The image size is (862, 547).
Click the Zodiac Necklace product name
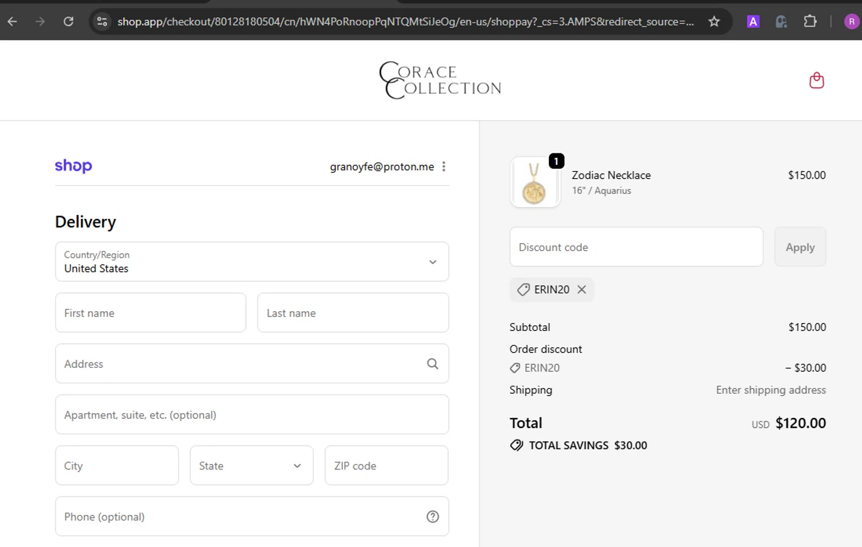[x=611, y=175]
